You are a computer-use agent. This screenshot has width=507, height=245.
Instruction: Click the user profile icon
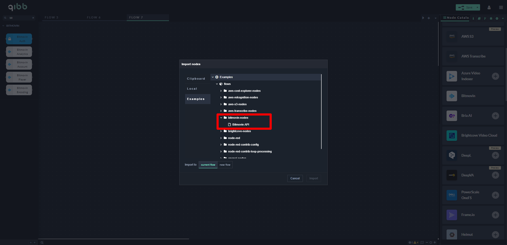pyautogui.click(x=489, y=7)
